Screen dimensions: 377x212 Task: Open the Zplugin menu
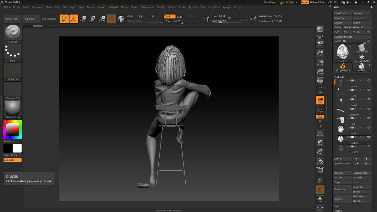coord(226,7)
